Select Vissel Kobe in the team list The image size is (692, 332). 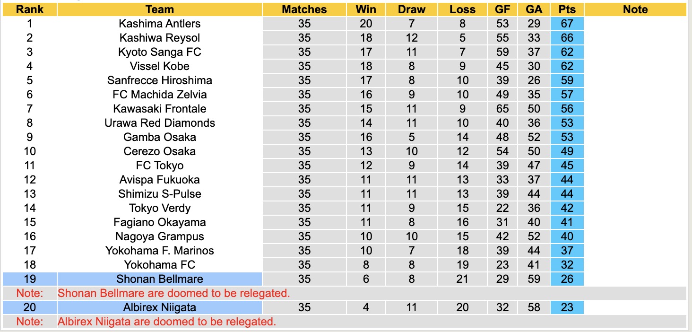(160, 66)
